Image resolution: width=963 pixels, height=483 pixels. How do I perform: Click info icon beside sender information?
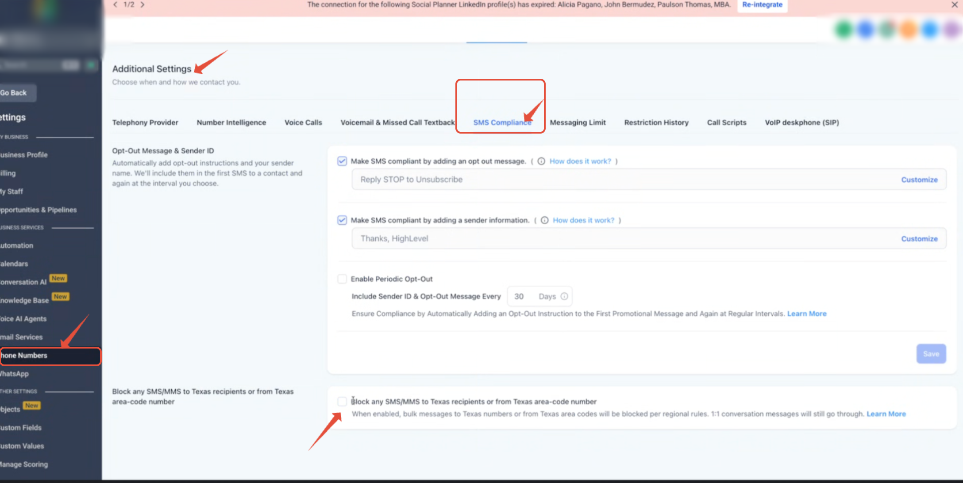pyautogui.click(x=544, y=220)
